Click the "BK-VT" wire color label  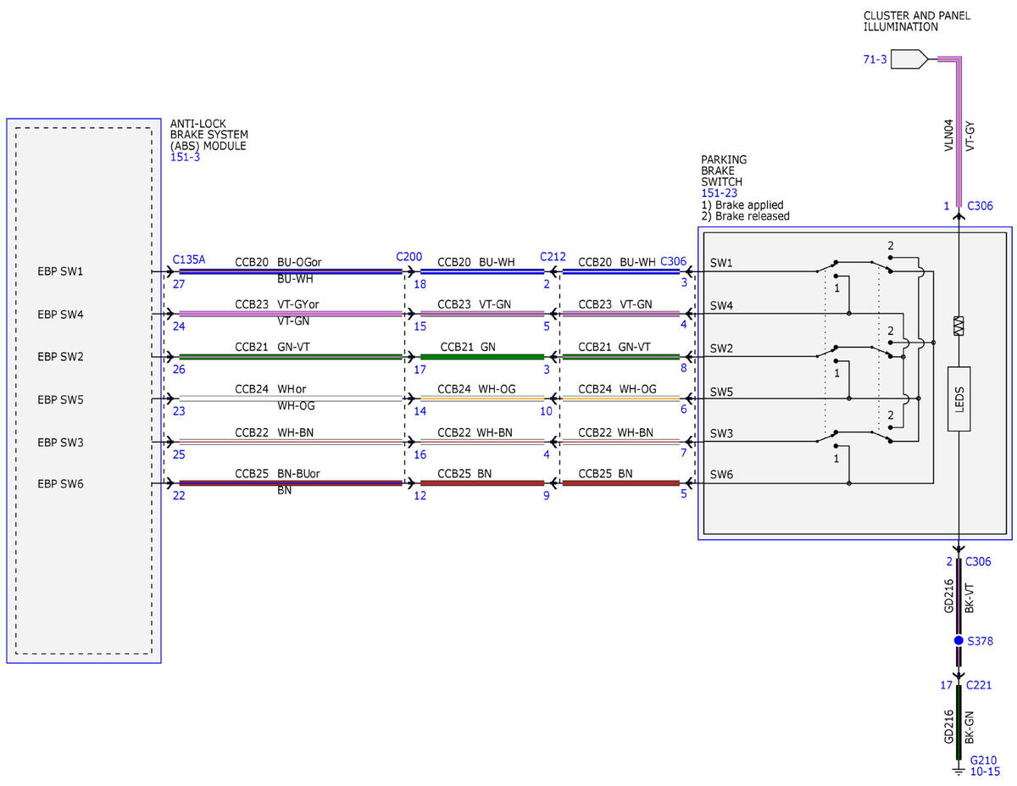[x=970, y=597]
